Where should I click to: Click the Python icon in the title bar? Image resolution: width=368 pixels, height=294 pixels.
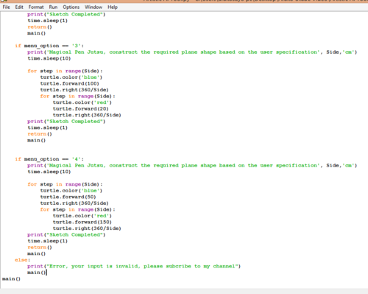tap(4, 1)
